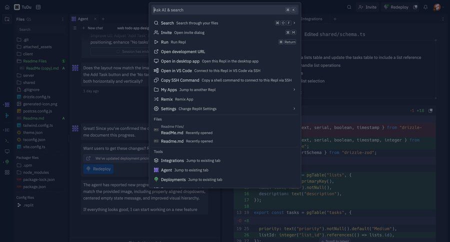Open recently opened Readme.md file
This screenshot has height=242, width=450.
click(x=225, y=141)
